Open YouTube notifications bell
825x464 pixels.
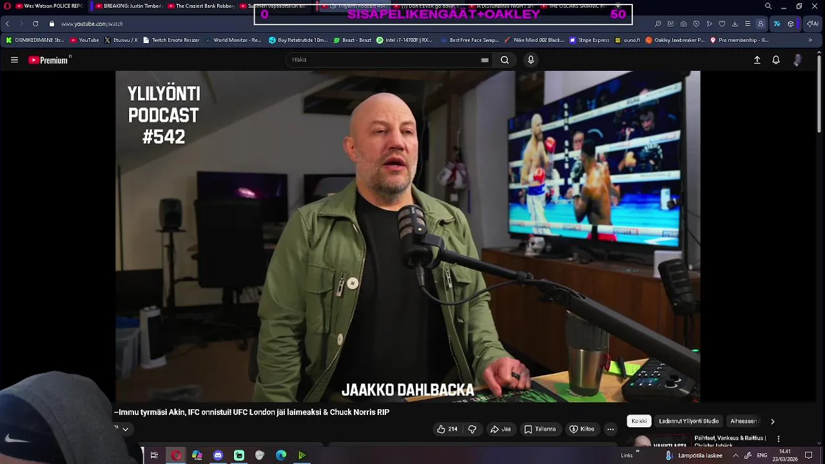(776, 60)
